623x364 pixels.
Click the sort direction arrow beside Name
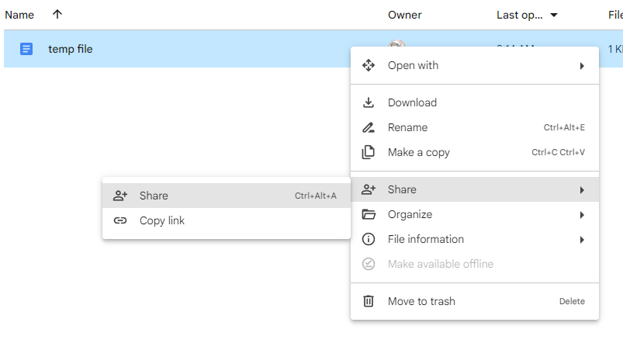pyautogui.click(x=57, y=15)
